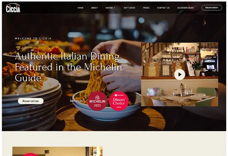Click the Welcome to Ciccia tagline

click(33, 38)
